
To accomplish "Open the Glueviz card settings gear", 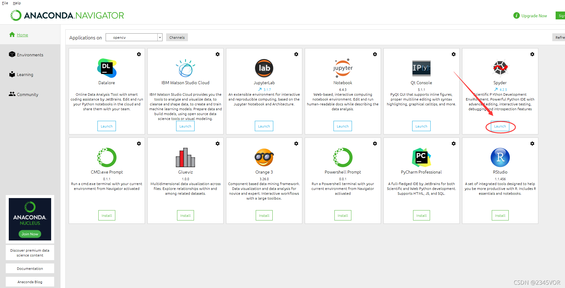I will click(218, 144).
